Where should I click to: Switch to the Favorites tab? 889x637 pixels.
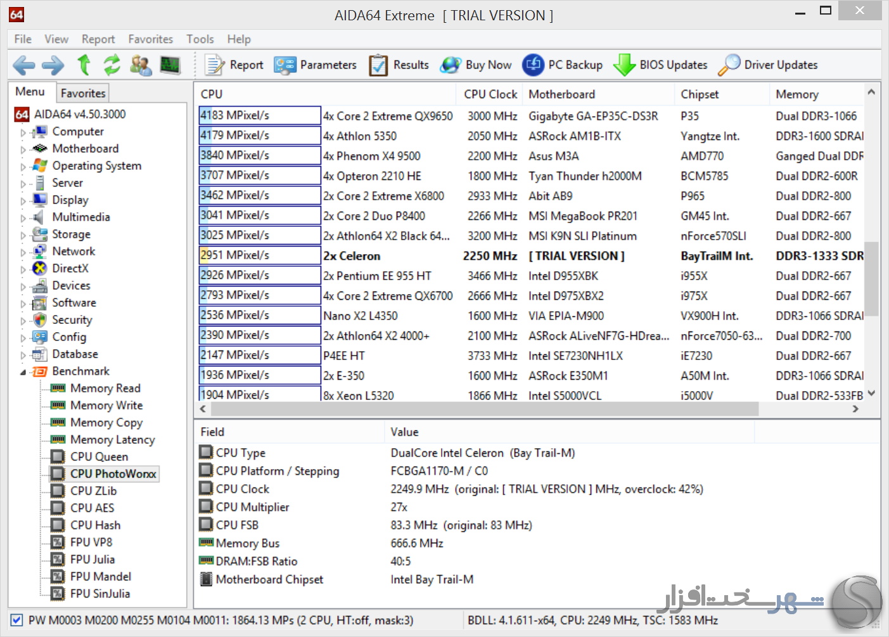pyautogui.click(x=83, y=93)
